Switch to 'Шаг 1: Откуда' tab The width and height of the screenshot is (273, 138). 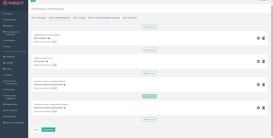(39, 18)
